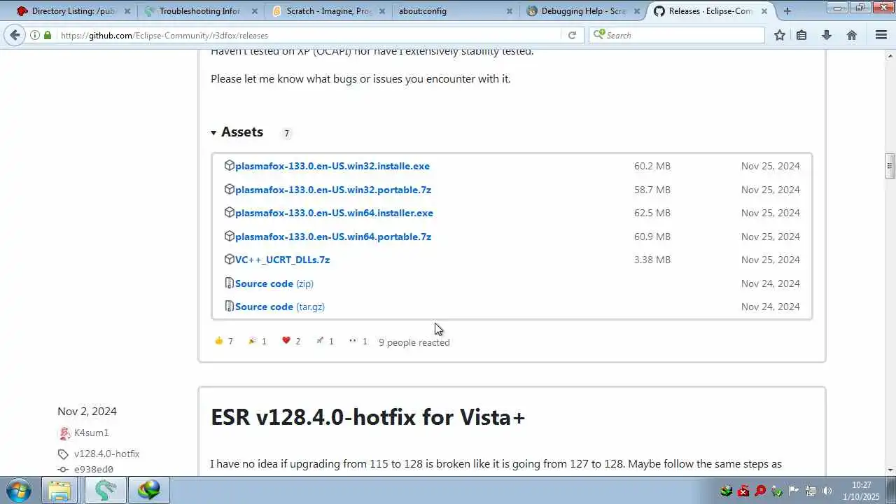This screenshot has width=896, height=504.
Task: Open site identity info icon in address bar
Action: [35, 35]
